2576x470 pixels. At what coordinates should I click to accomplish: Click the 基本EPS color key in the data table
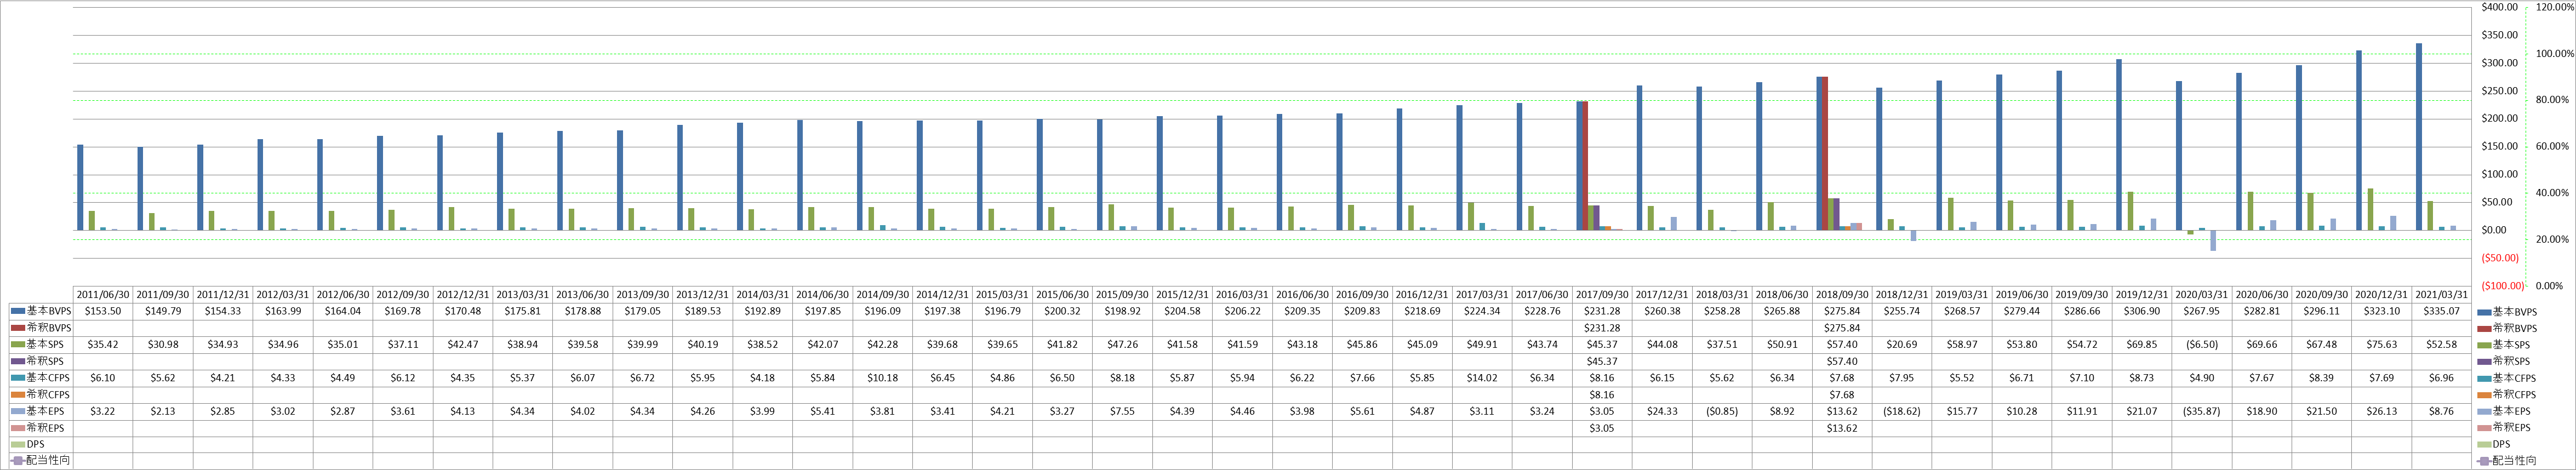tap(18, 411)
